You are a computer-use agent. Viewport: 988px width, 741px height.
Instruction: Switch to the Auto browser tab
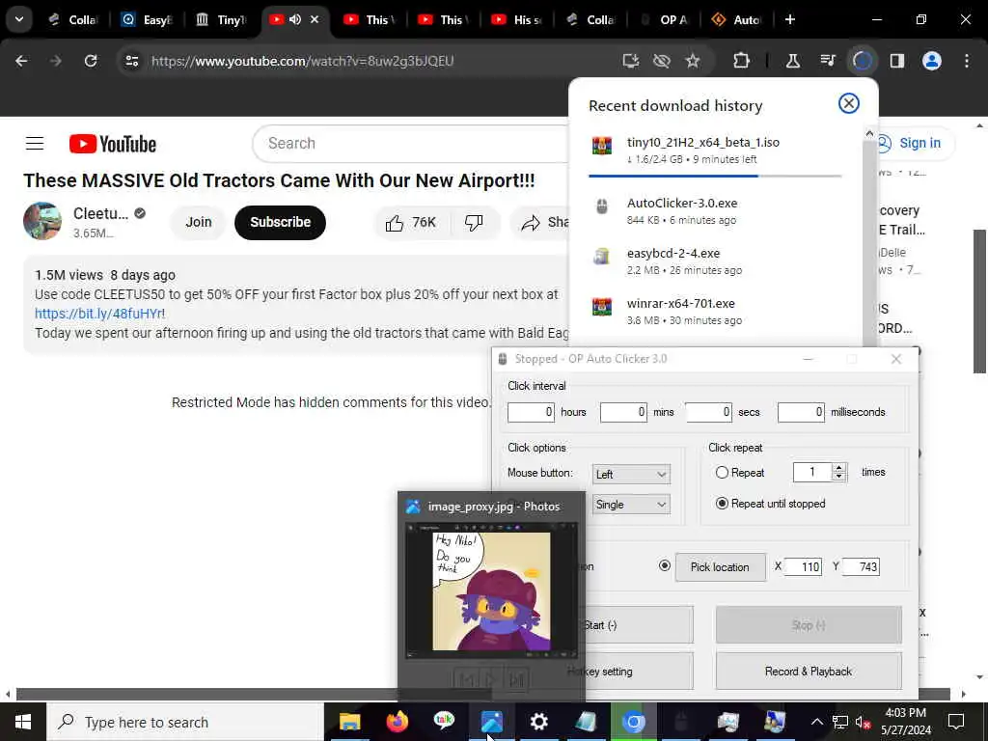point(738,19)
